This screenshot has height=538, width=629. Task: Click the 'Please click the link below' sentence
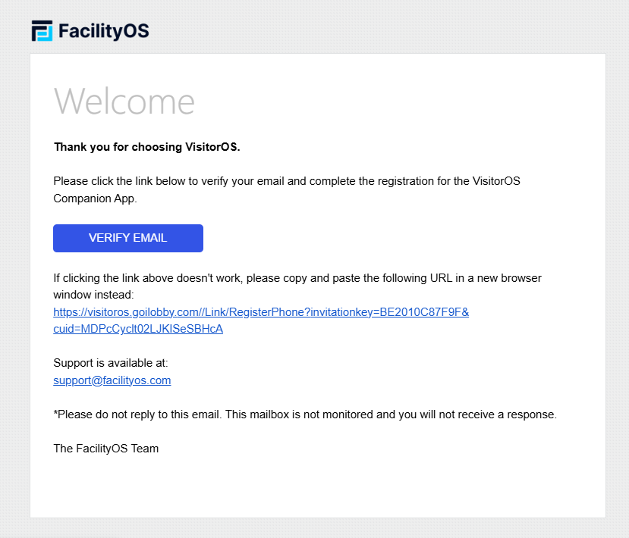pyautogui.click(x=286, y=181)
